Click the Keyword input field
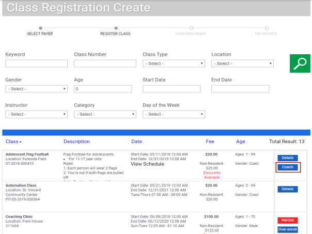Viewport: 312px width, 234px height. (x=36, y=64)
